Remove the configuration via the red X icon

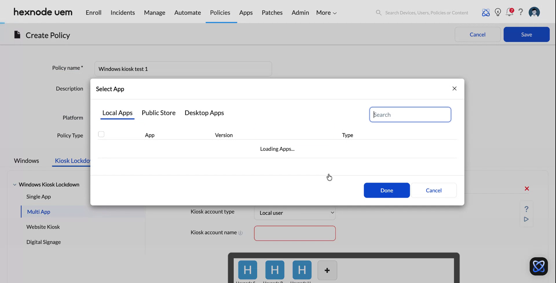click(527, 188)
